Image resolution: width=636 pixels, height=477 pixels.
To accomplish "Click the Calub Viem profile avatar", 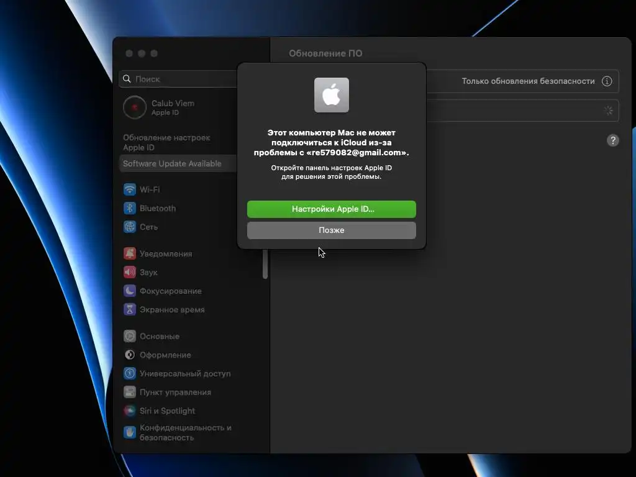I will 135,107.
